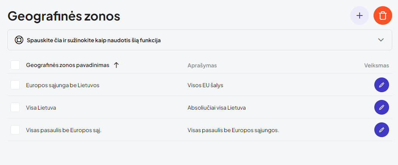398x165 pixels.
Task: Open the Visa Lietuva zone name
Action: (41, 108)
